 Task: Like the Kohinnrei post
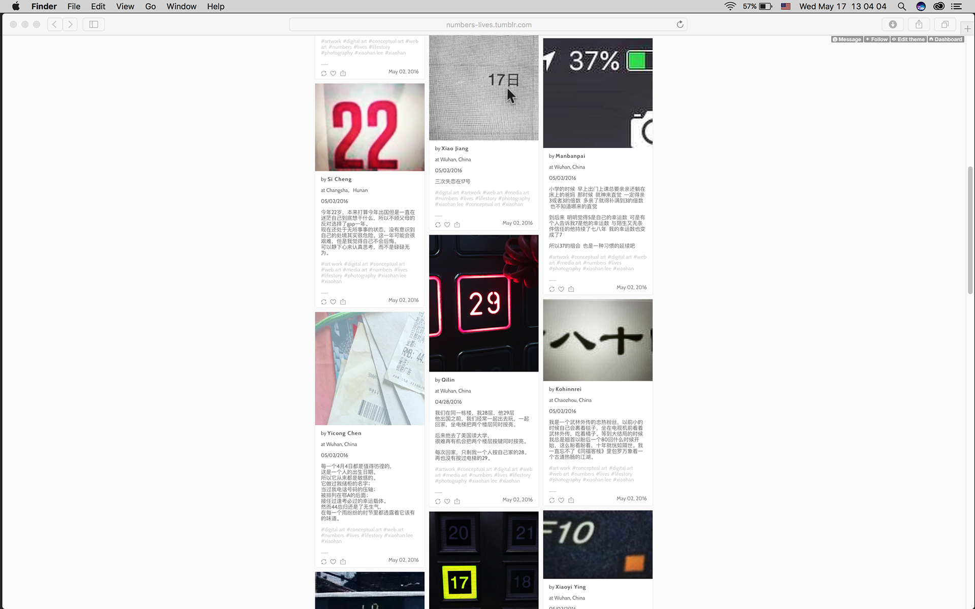pyautogui.click(x=561, y=500)
